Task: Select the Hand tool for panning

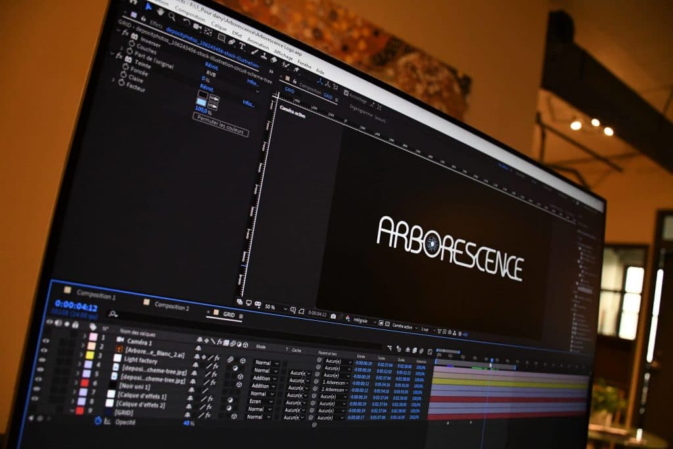Action: [x=160, y=11]
